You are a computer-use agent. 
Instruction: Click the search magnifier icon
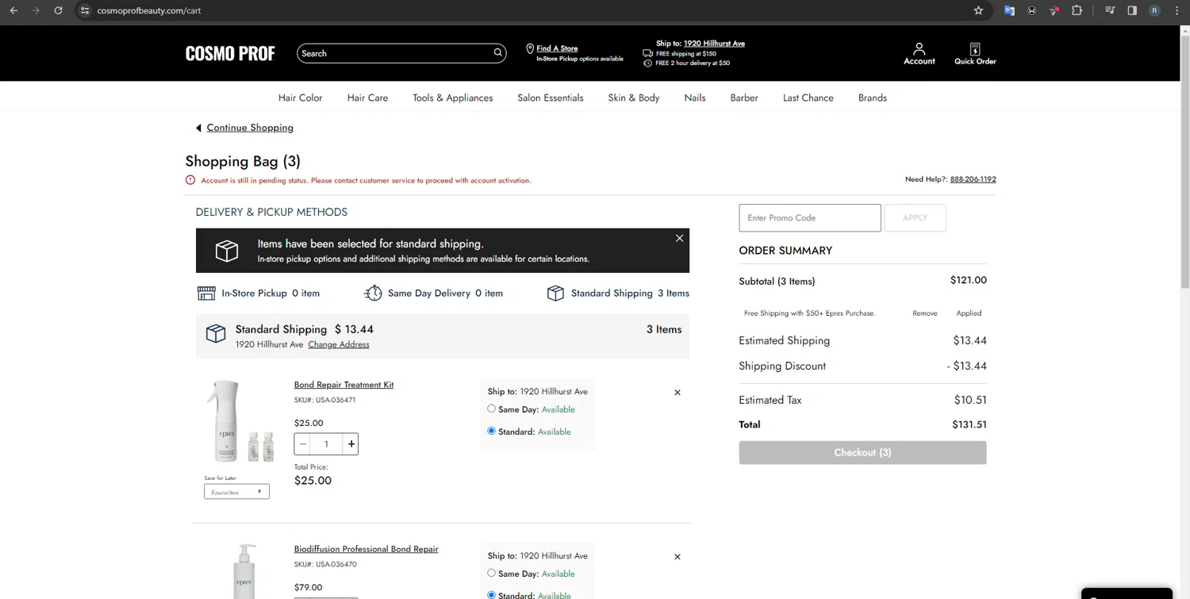497,53
